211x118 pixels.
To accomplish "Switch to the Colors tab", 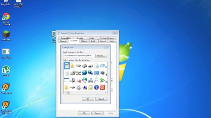I will [x=112, y=41].
